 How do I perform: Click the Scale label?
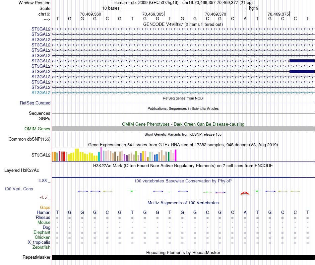[45, 8]
